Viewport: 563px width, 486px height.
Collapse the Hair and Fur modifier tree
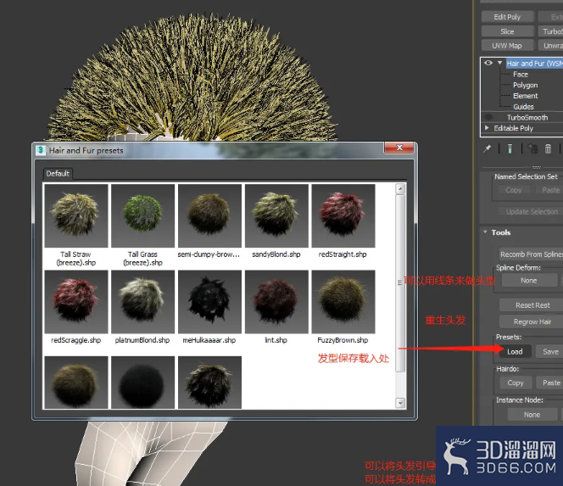point(499,63)
